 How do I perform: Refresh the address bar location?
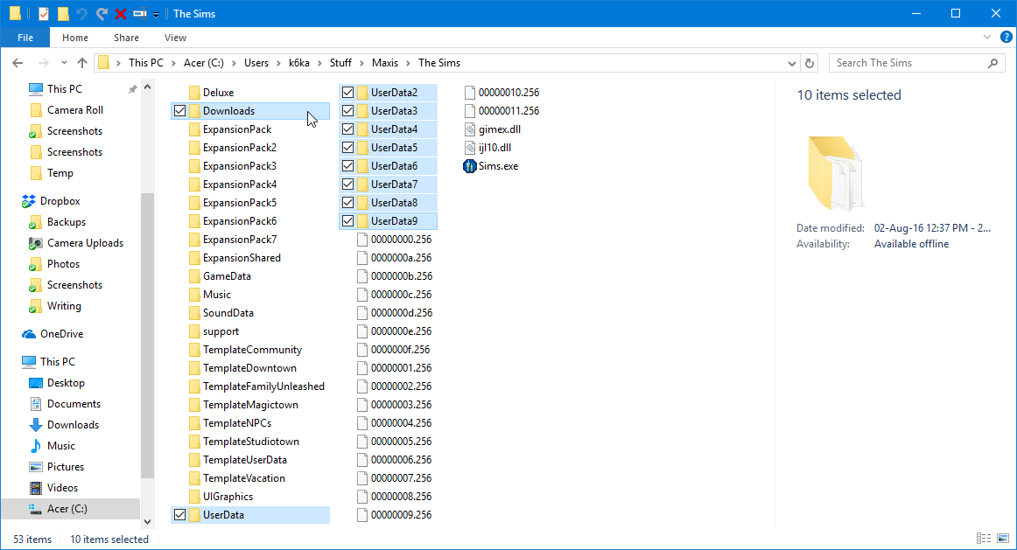(x=810, y=63)
